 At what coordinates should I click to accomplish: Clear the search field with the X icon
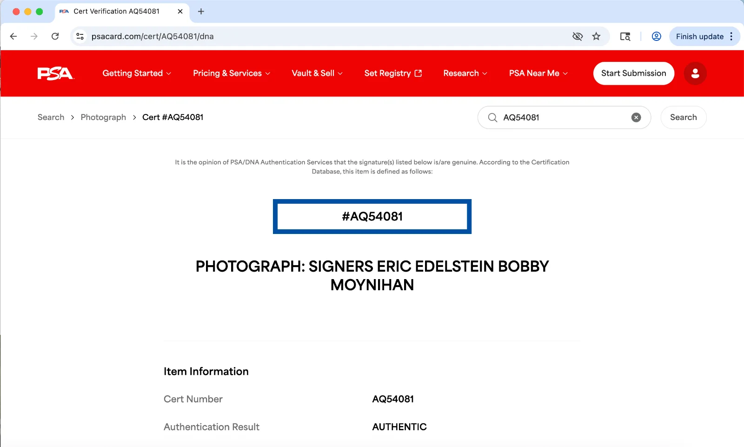(x=636, y=118)
